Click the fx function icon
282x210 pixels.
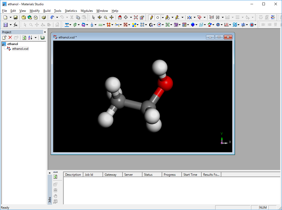pyautogui.click(x=16, y=25)
